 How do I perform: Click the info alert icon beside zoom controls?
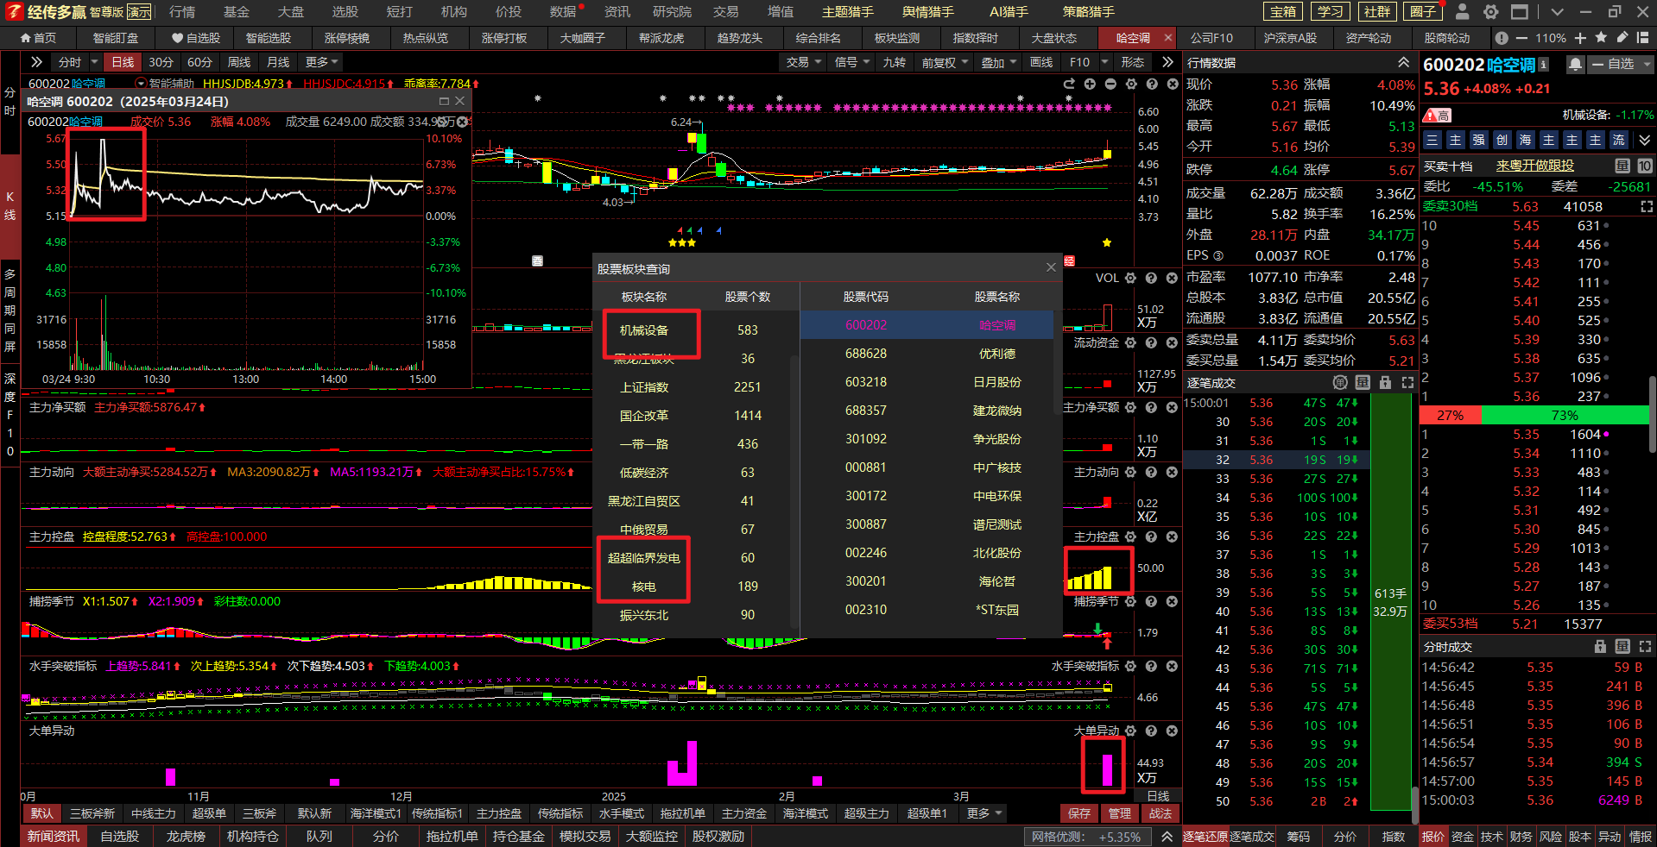point(1502,38)
